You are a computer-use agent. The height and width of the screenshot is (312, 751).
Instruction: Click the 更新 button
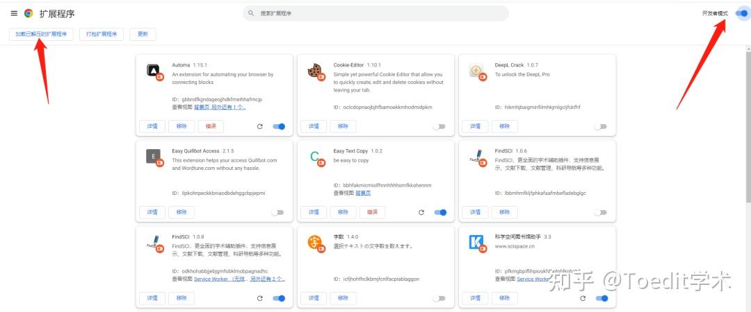[x=143, y=34]
